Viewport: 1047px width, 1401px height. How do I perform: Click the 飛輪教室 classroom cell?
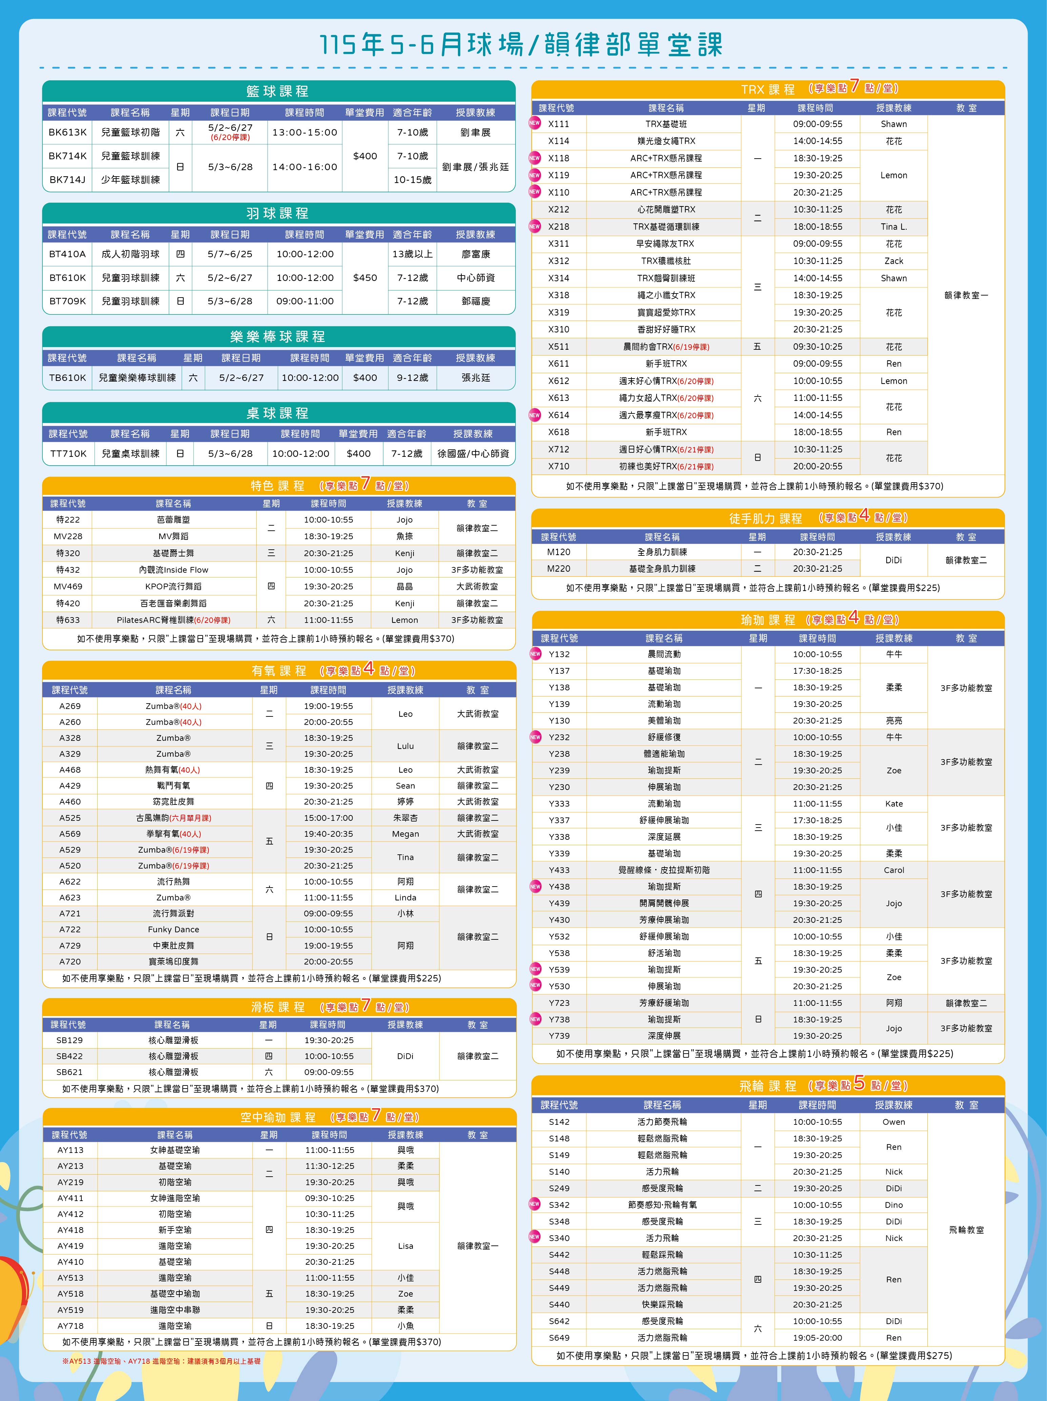point(967,1230)
